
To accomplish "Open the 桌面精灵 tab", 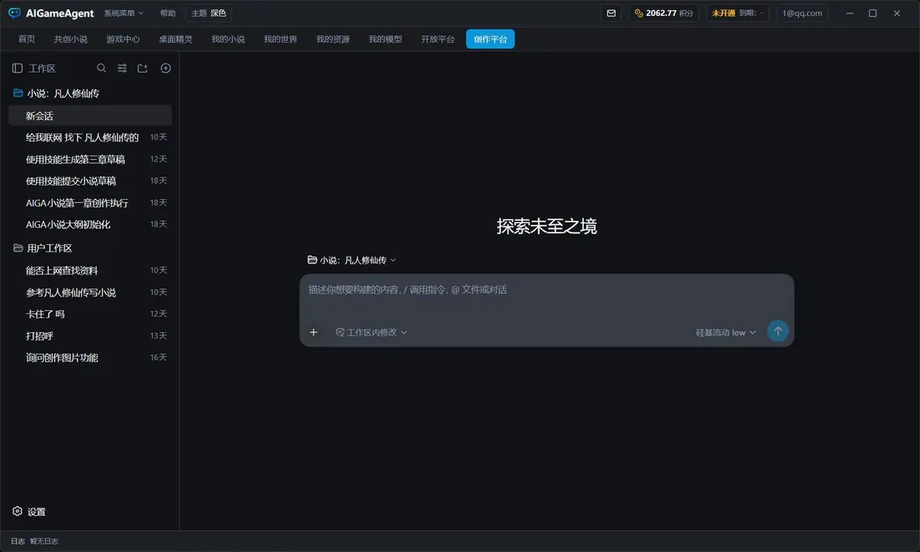I will (176, 39).
